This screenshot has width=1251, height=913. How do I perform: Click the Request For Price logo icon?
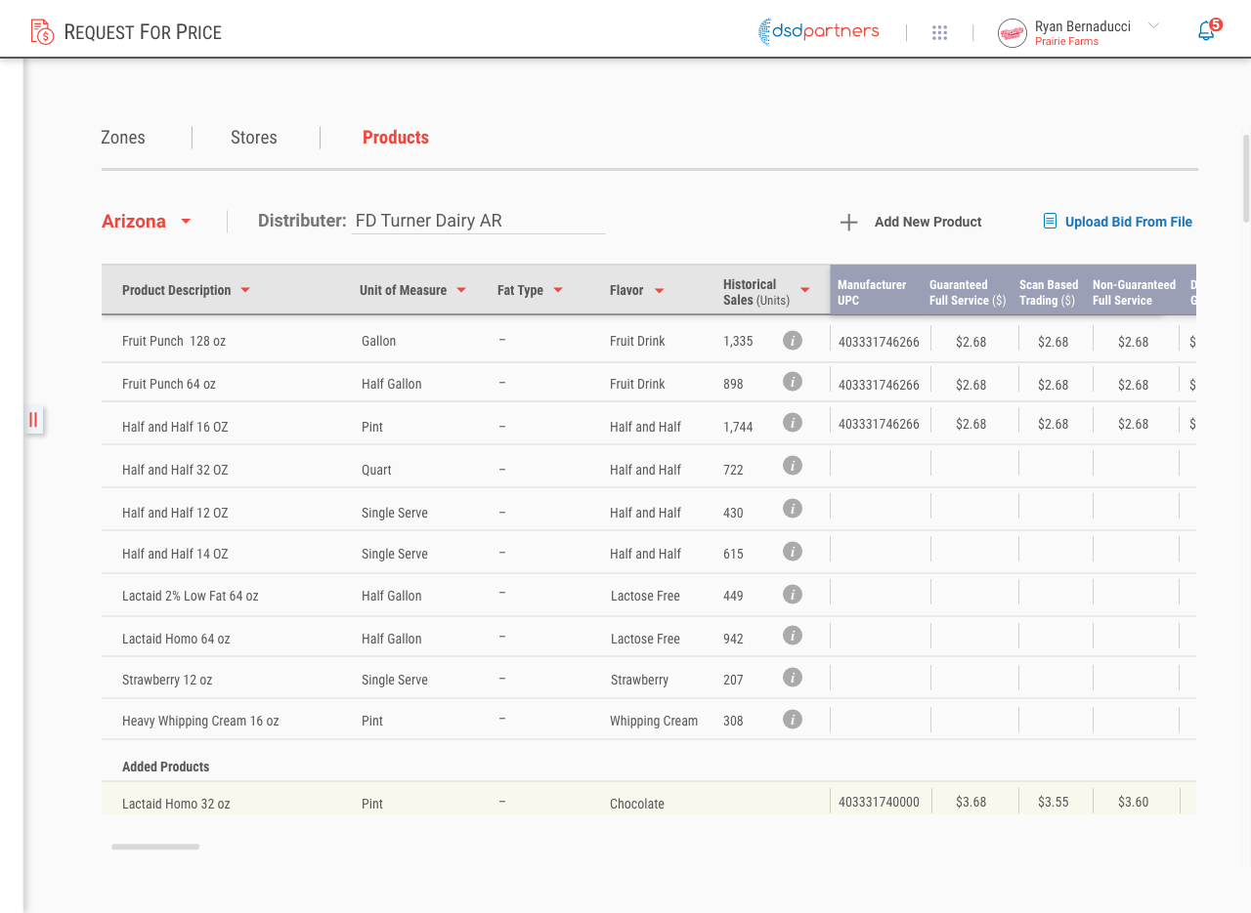click(x=42, y=31)
